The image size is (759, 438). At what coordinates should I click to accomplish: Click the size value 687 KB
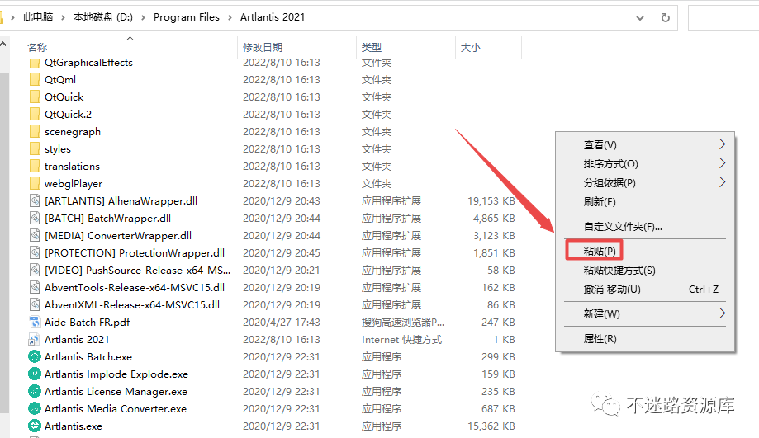pos(498,409)
